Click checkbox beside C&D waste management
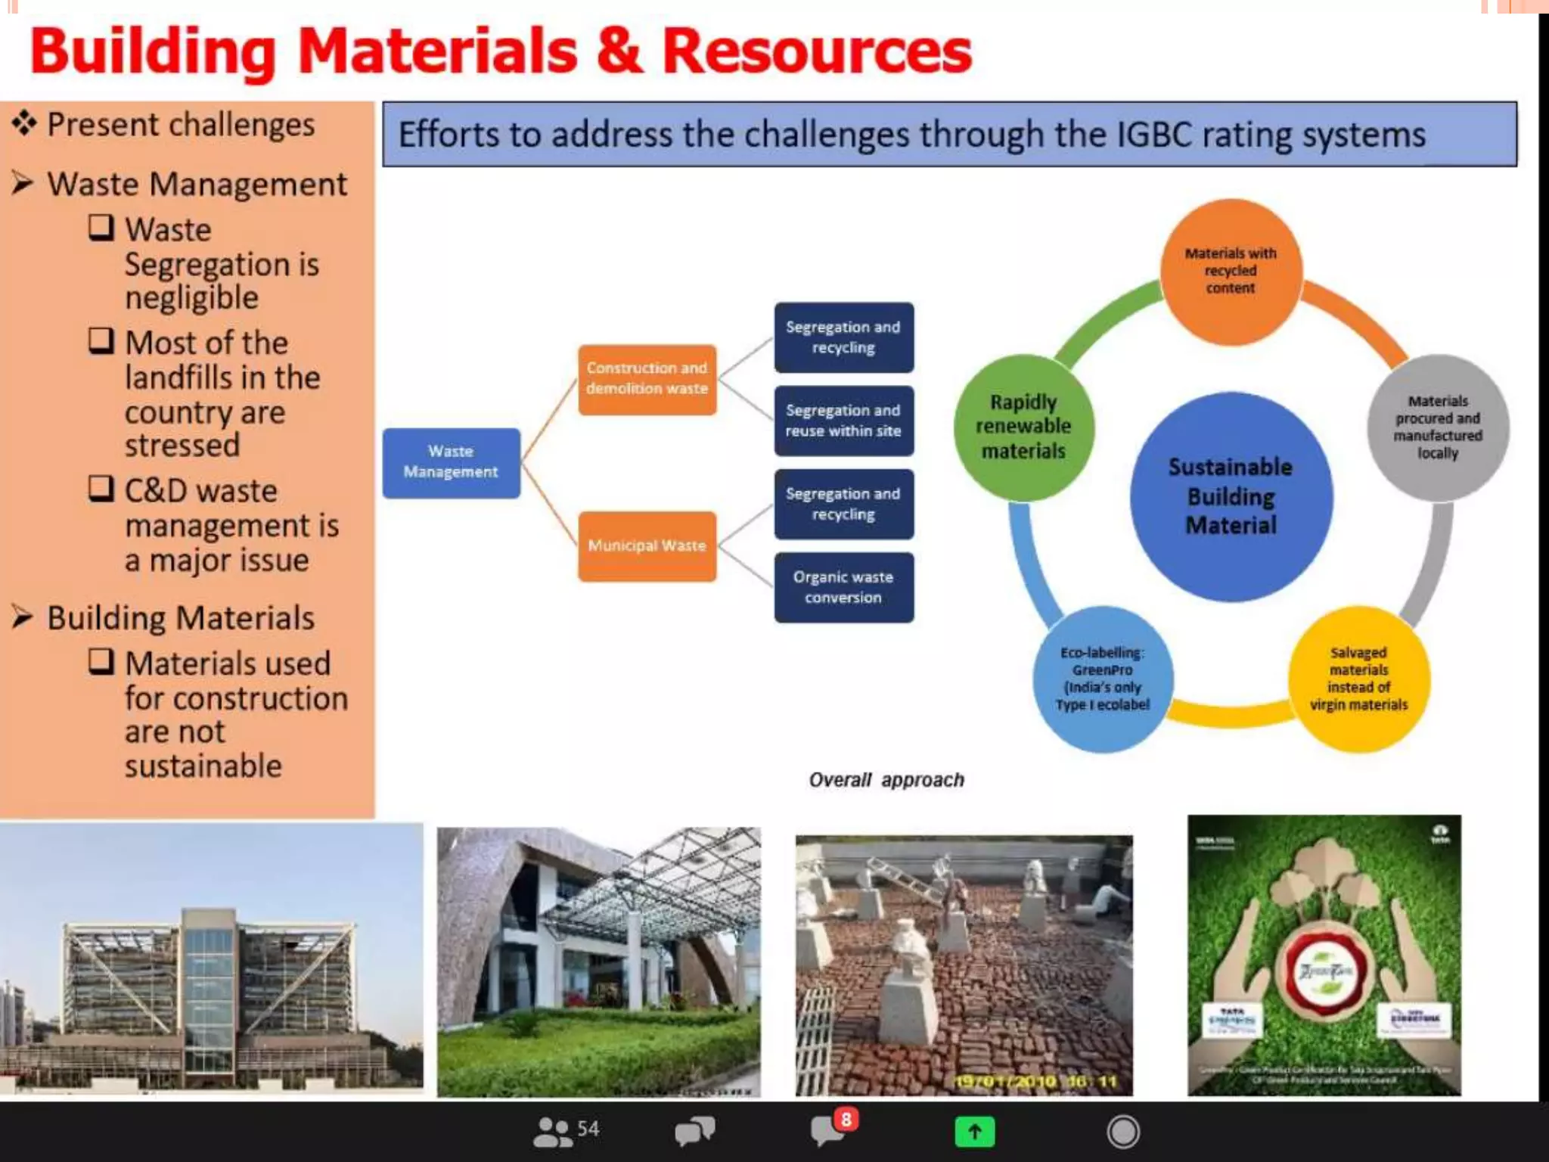 coord(101,489)
